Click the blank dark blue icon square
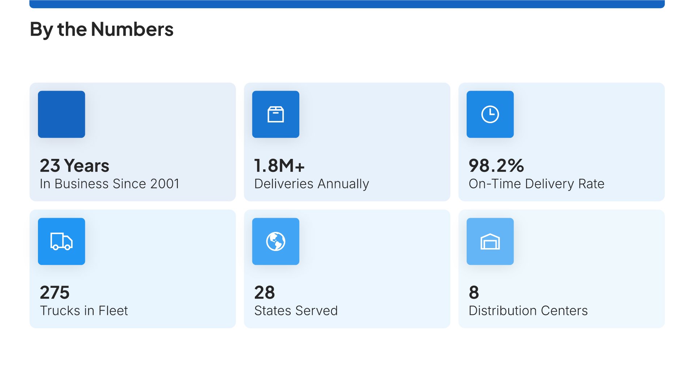Image resolution: width=694 pixels, height=390 pixels. (61, 114)
